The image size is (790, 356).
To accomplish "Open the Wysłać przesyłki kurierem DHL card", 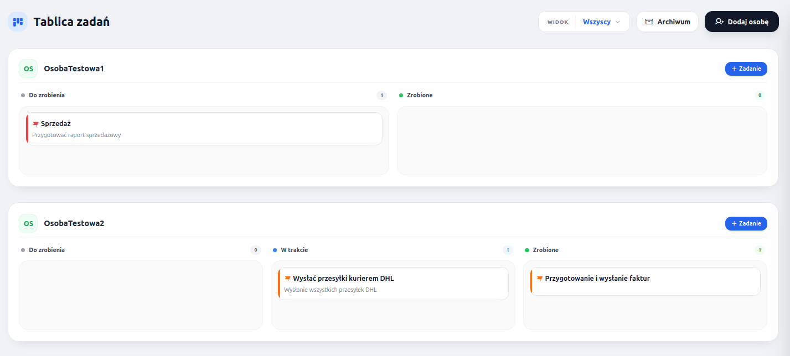I will click(393, 284).
